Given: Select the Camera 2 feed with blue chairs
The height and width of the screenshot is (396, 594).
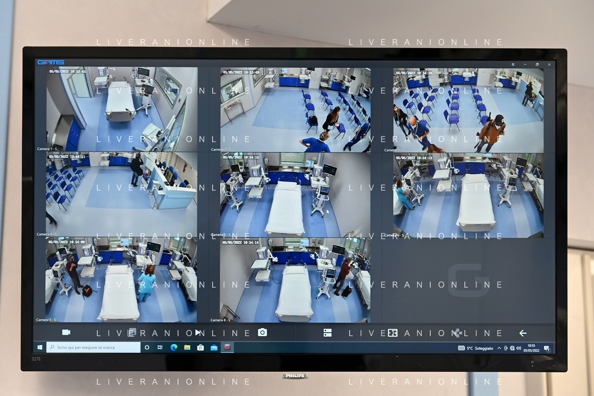Looking at the screenshot, I should pyautogui.click(x=295, y=109).
